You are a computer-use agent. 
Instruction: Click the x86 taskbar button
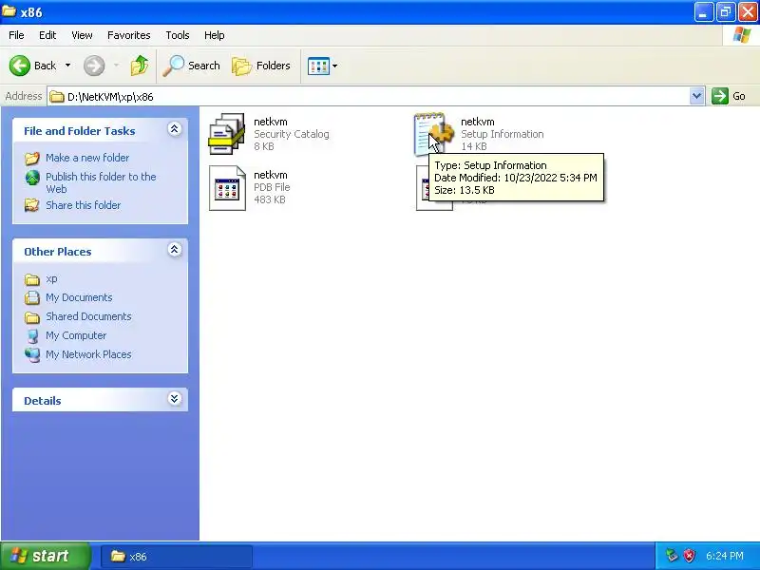pyautogui.click(x=177, y=557)
